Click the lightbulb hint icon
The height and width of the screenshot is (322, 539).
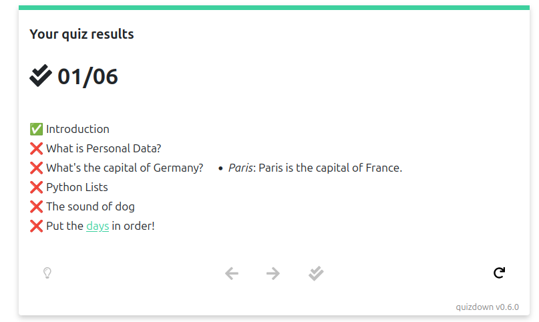click(47, 273)
